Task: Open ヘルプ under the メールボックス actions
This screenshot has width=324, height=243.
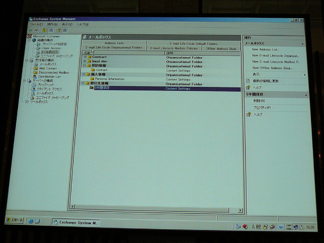Action: [257, 87]
